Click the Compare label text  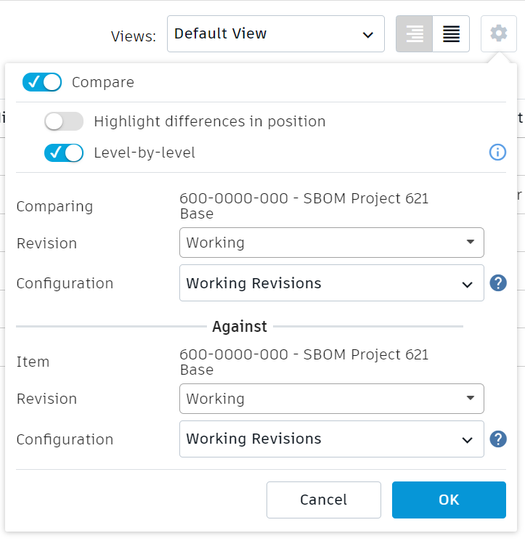103,82
